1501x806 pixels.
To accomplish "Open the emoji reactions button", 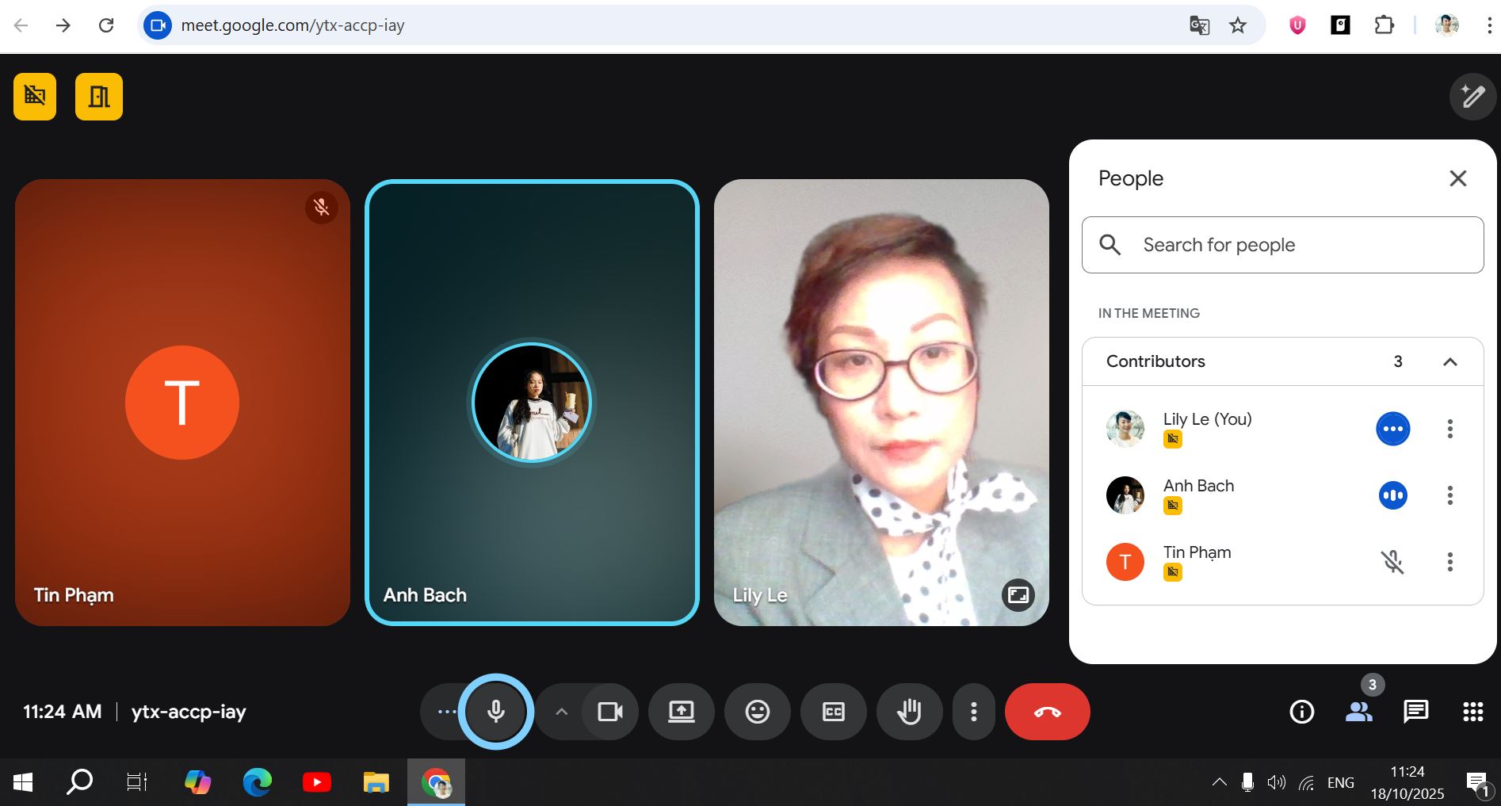I will coord(757,712).
